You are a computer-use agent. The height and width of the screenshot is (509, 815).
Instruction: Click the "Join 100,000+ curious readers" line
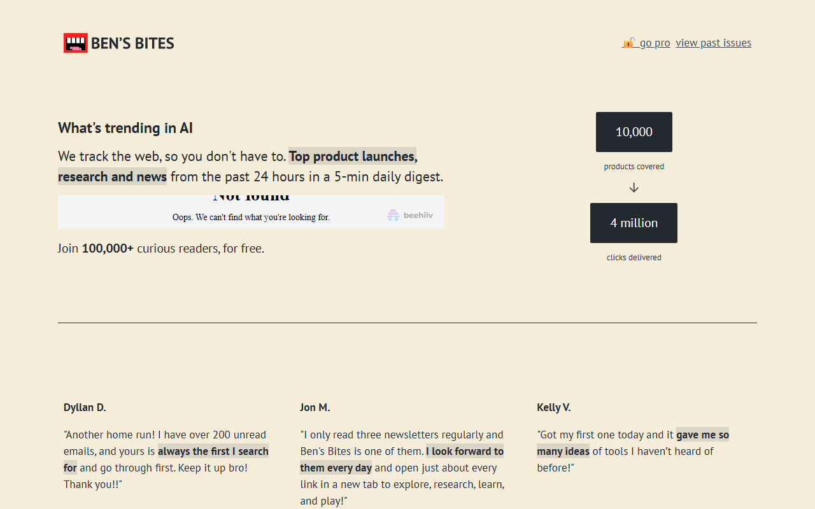[161, 248]
